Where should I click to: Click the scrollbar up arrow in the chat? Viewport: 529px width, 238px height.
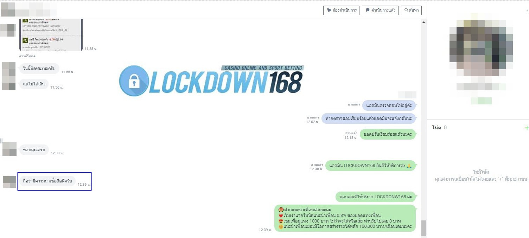423,22
